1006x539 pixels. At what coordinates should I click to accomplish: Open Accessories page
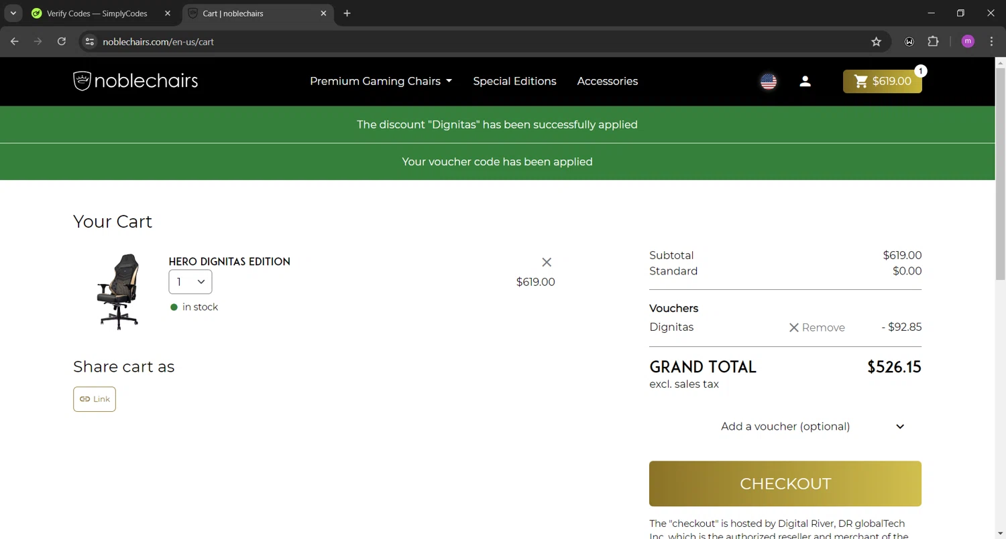pyautogui.click(x=608, y=81)
